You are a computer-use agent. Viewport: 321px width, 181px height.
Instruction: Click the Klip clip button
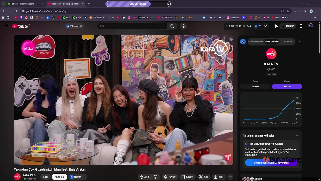(x=203, y=177)
